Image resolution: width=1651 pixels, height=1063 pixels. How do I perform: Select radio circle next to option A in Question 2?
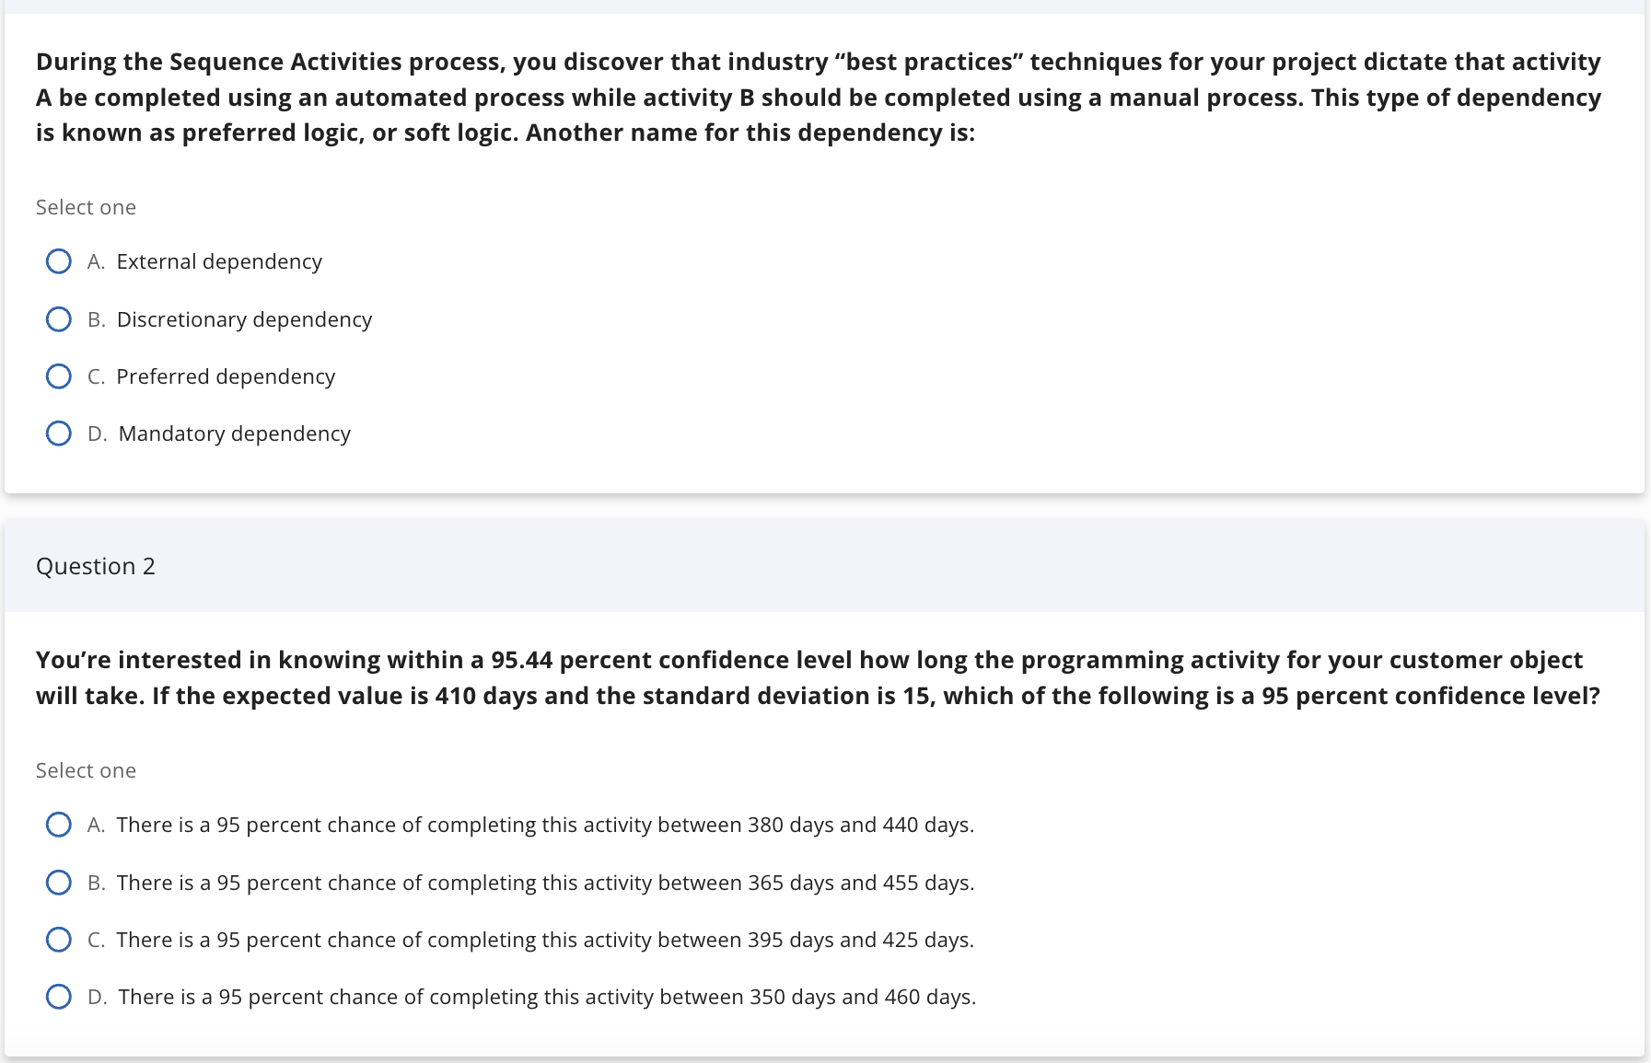point(59,825)
